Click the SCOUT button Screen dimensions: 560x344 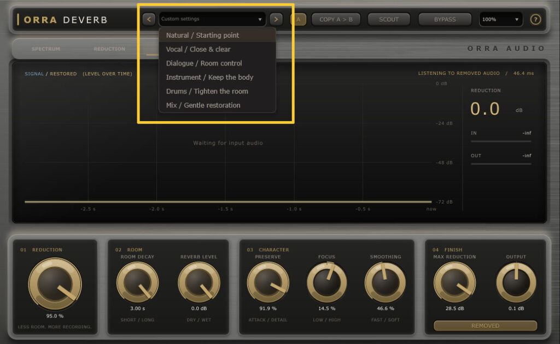(x=389, y=19)
